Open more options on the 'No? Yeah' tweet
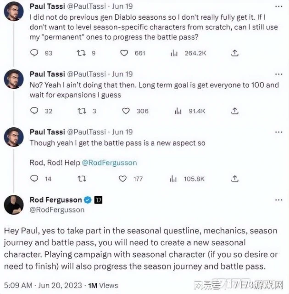Image resolution: width=289 pixels, height=294 pixels. (278, 74)
